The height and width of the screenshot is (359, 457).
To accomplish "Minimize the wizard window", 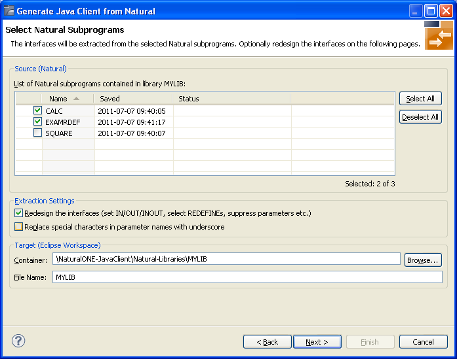I will coord(416,11).
